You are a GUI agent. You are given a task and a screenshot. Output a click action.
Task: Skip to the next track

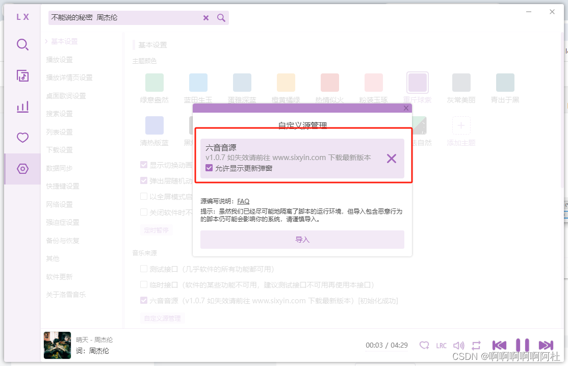546,346
